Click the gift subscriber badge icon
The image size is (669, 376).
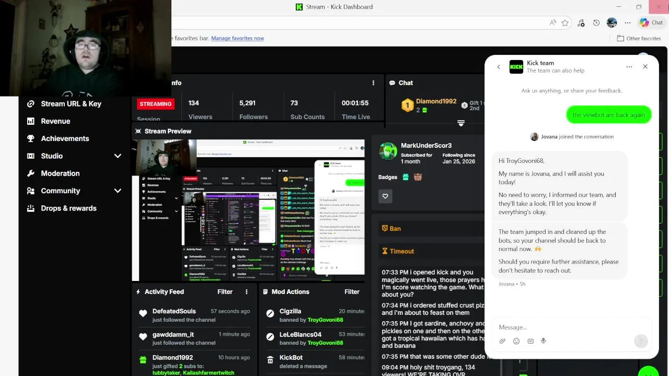(x=406, y=177)
